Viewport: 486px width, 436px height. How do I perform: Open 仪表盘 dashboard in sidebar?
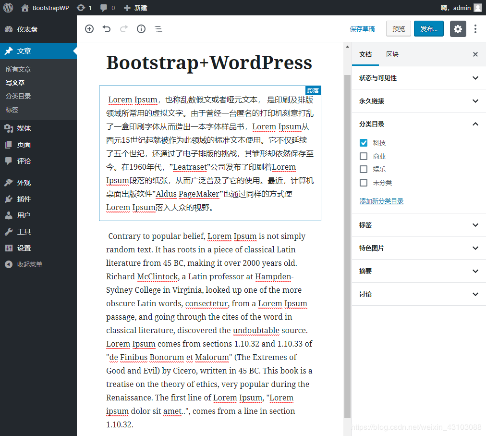pos(38,29)
